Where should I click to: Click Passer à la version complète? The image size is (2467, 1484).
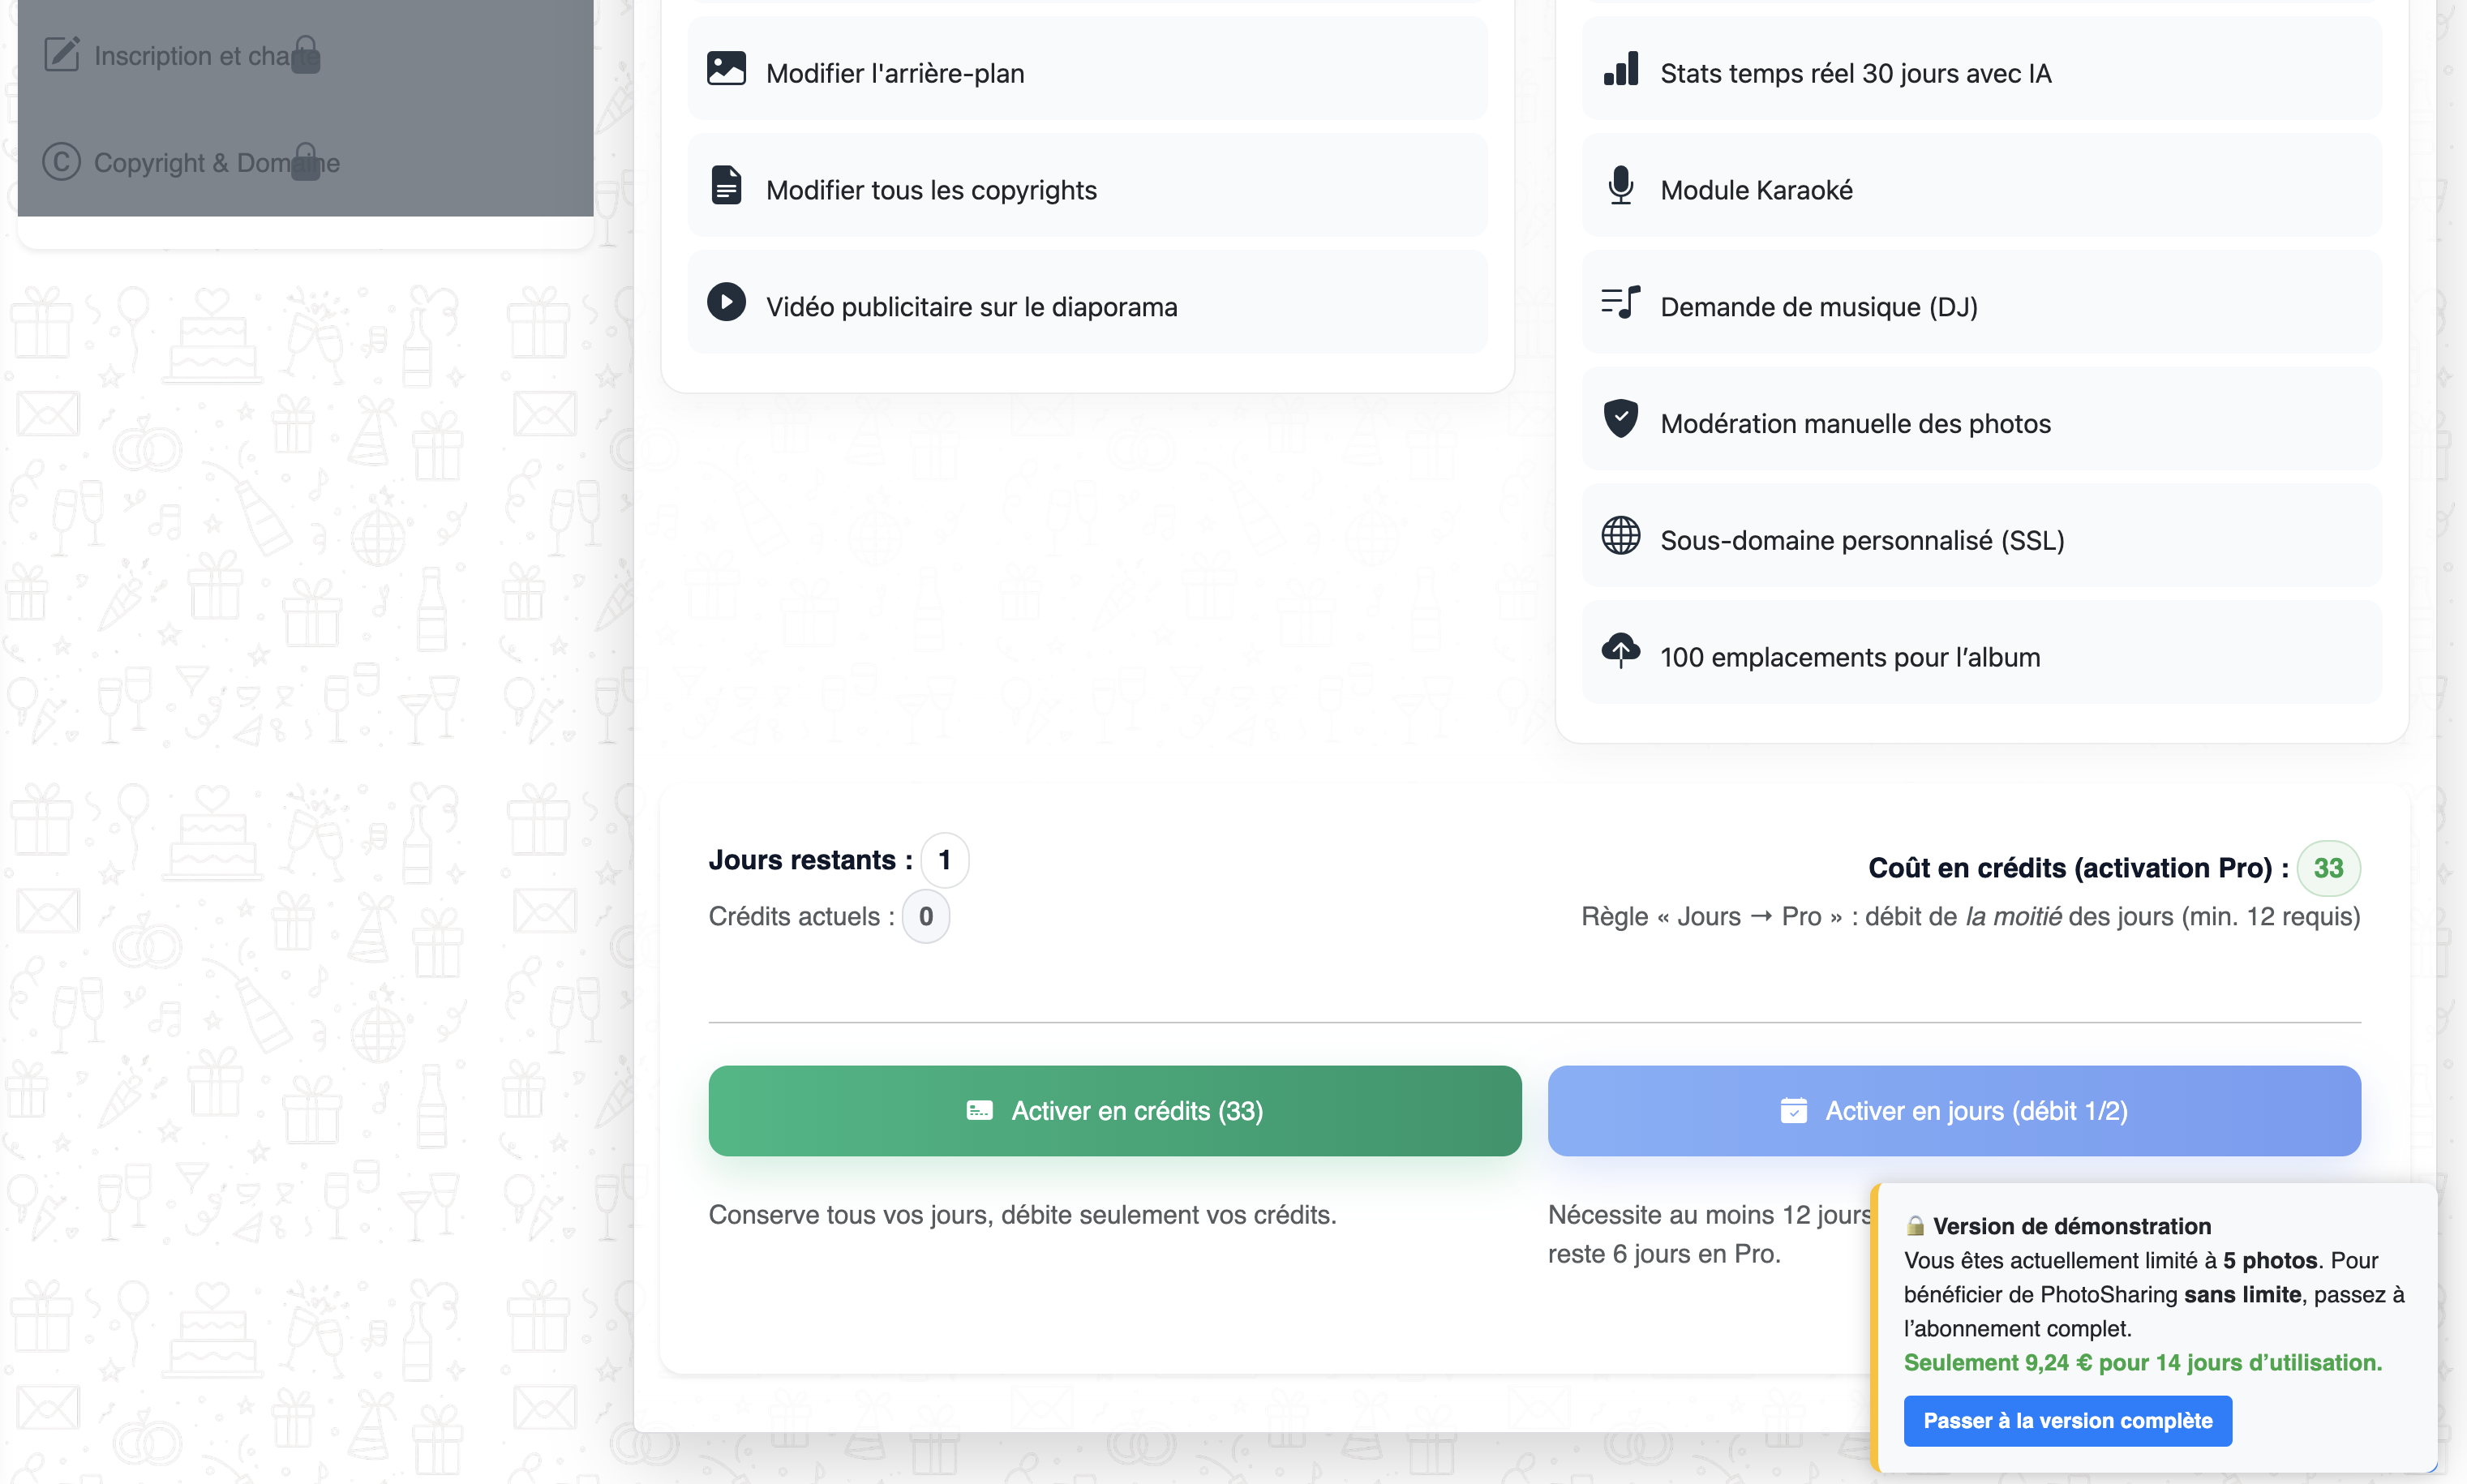coord(2068,1420)
